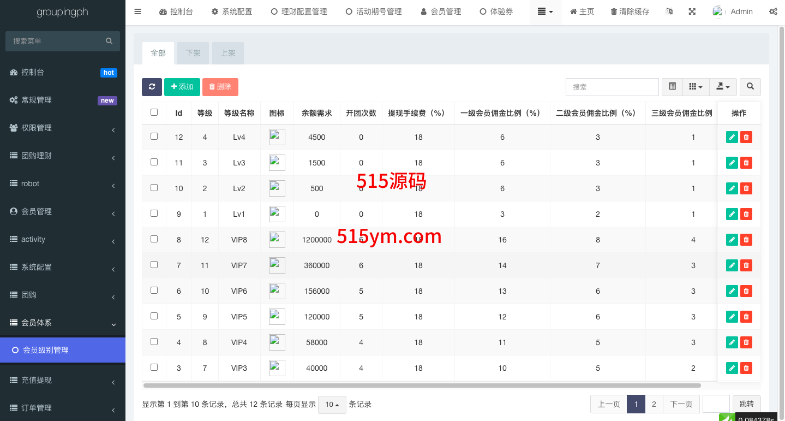Screen dimensions: 785x421
Task: Click the red delete icon for VIP8 row
Action: coord(746,240)
